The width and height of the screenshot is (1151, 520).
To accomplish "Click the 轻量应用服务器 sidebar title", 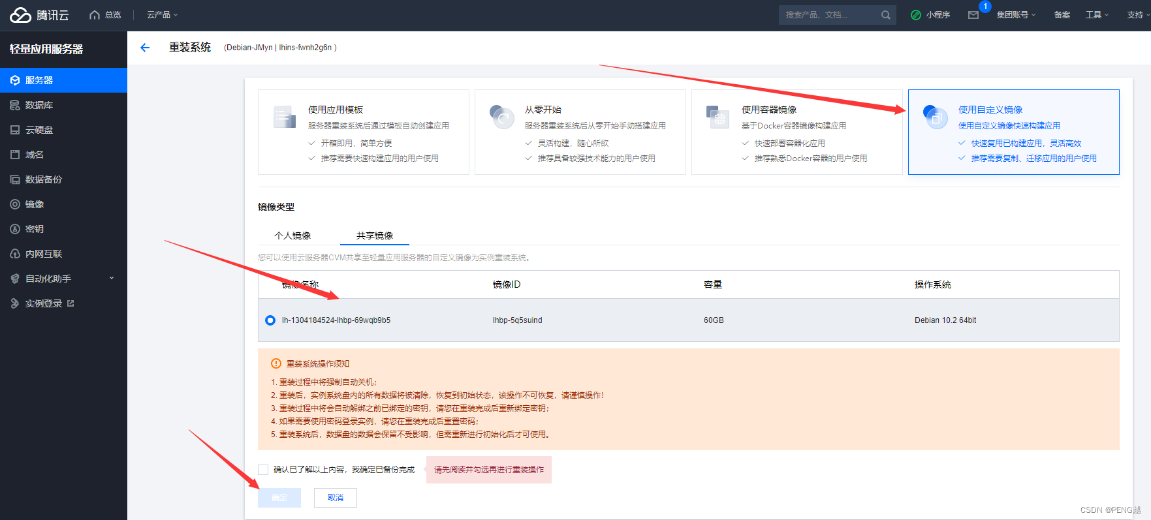I will click(46, 49).
